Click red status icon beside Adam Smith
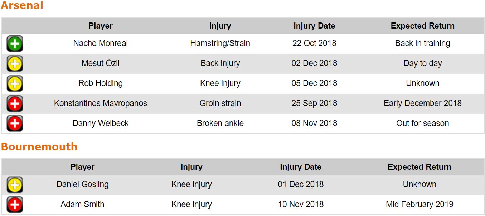 coord(15,205)
